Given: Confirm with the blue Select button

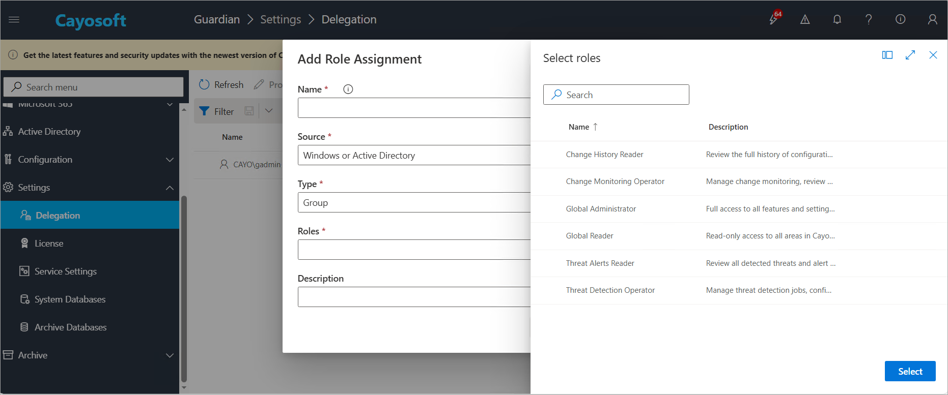Looking at the screenshot, I should (910, 371).
